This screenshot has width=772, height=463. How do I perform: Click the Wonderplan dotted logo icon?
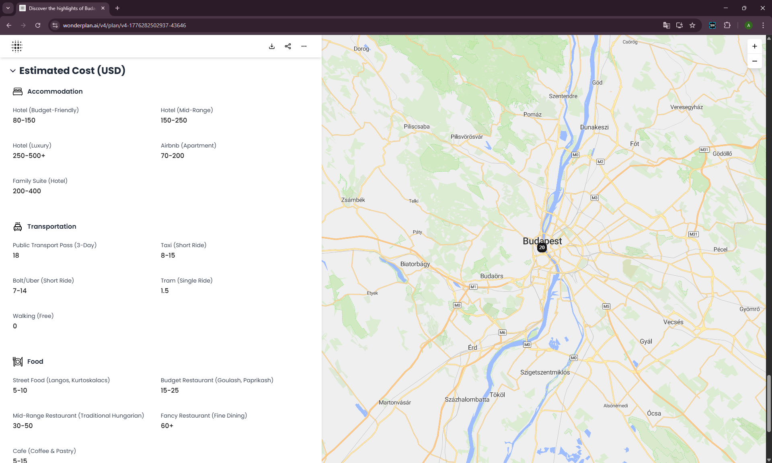click(17, 46)
